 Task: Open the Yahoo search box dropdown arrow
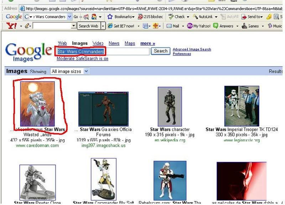coord(73,26)
